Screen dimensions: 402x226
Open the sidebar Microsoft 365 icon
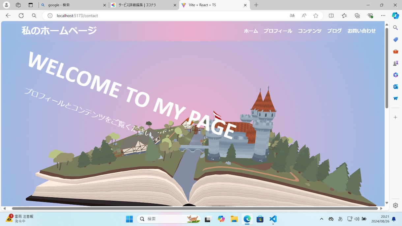click(x=395, y=75)
